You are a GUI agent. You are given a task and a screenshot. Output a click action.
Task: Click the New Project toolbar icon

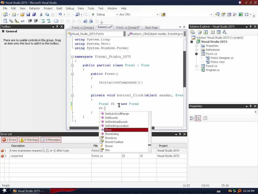5,14
